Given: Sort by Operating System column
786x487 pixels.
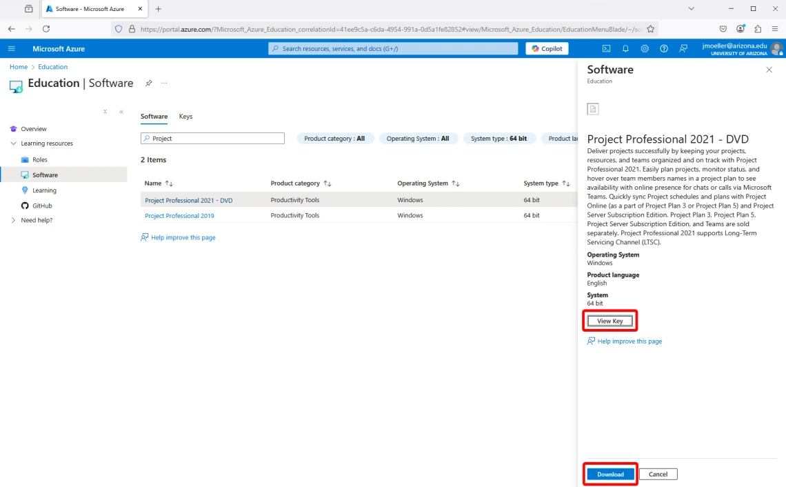Looking at the screenshot, I should (428, 183).
